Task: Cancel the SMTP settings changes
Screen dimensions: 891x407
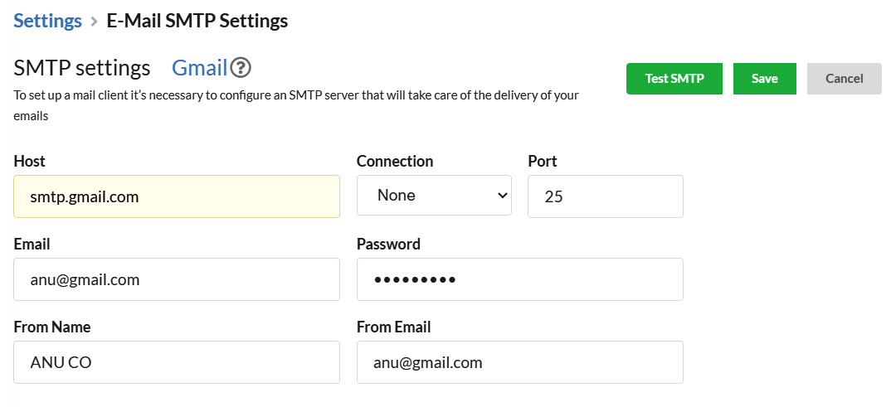Action: 845,79
